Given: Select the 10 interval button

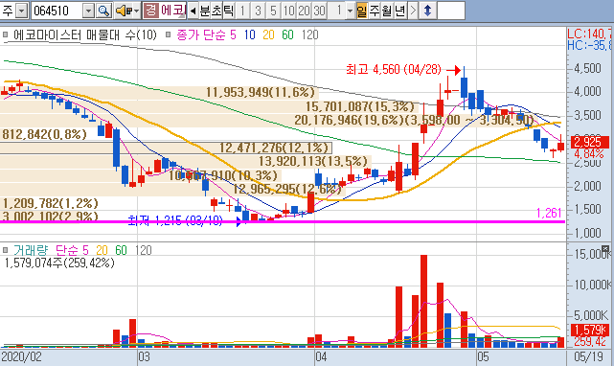Looking at the screenshot, I should click(288, 11).
